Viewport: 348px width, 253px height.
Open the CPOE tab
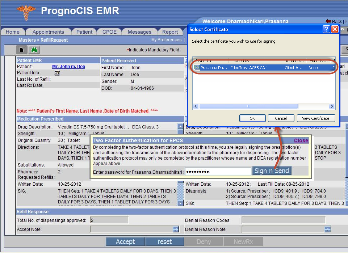point(109,32)
